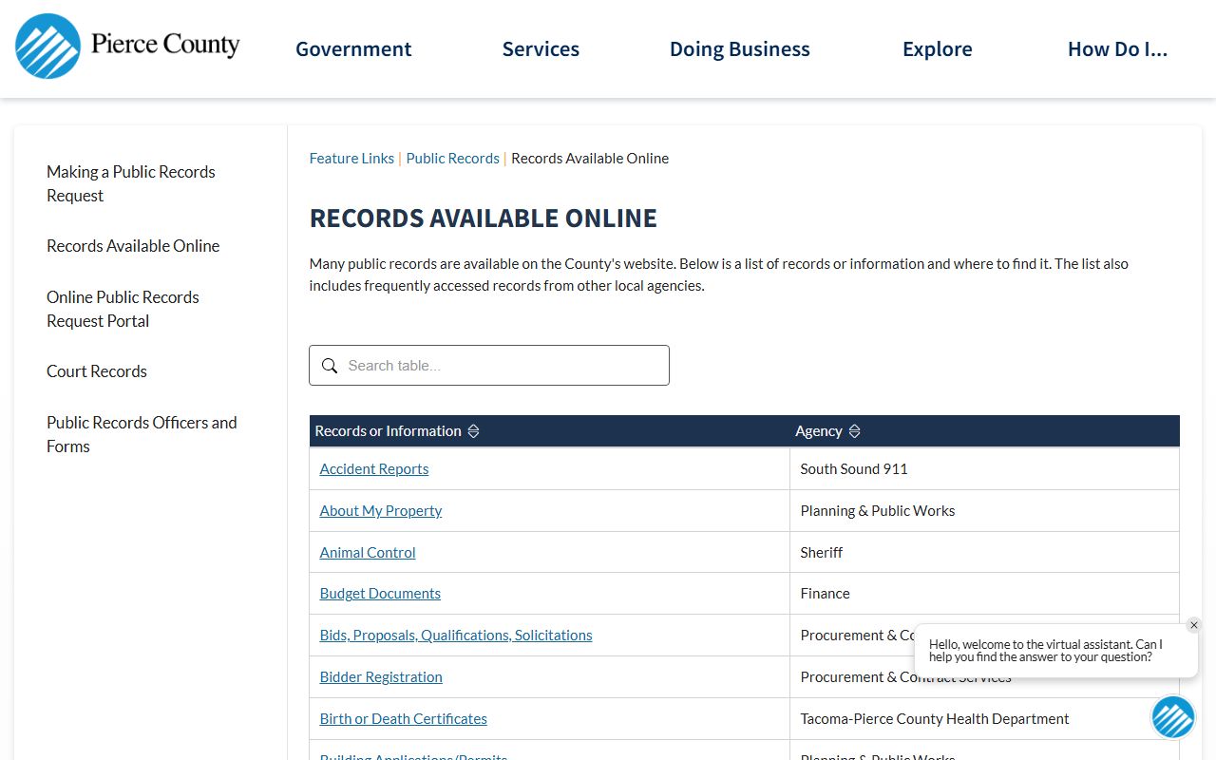
Task: Open the Government menu
Action: (353, 49)
